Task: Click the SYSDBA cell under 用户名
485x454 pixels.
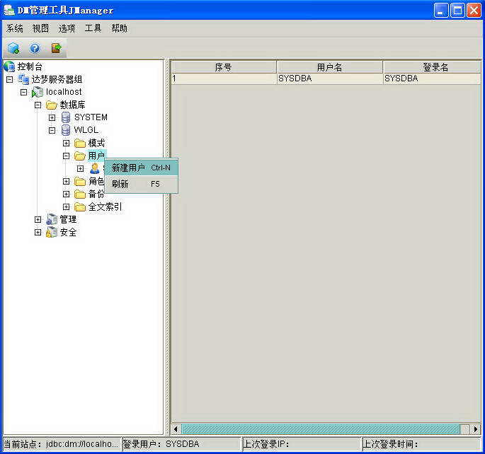Action: (330, 78)
